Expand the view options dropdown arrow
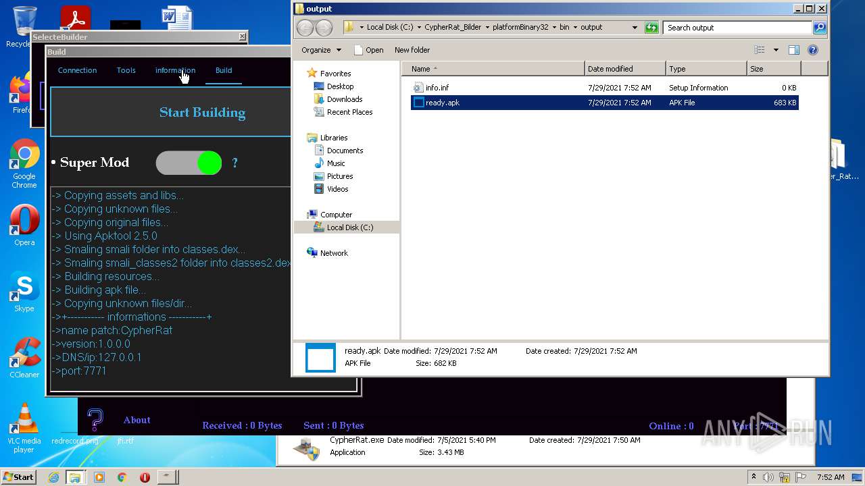This screenshot has width=865, height=486. (776, 50)
